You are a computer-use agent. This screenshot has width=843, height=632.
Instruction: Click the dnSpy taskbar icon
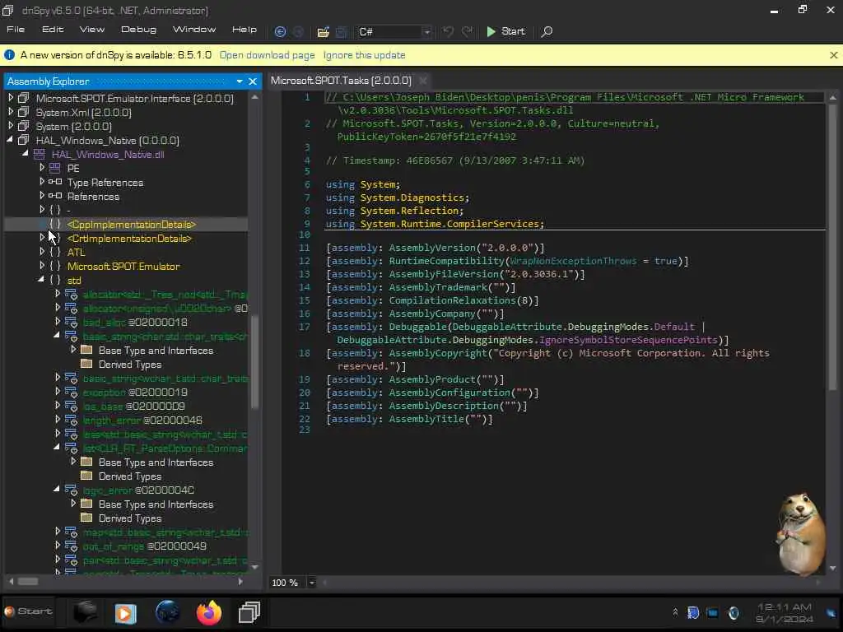pos(249,612)
